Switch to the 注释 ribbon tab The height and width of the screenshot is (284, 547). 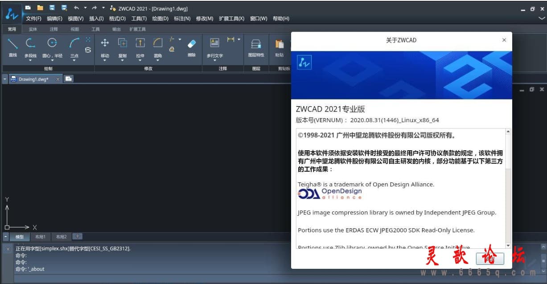[x=54, y=29]
